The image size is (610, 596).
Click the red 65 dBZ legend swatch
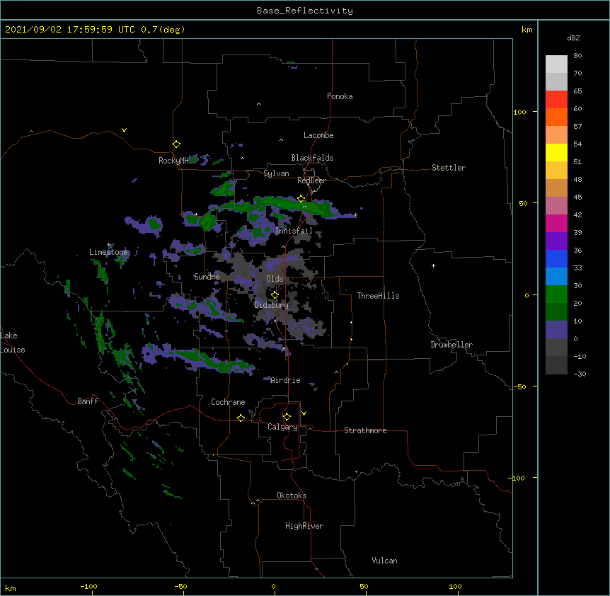[556, 100]
